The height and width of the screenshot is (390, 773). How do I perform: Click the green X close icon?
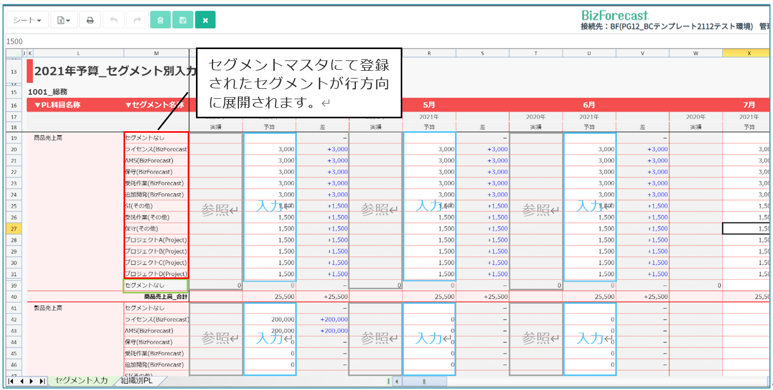coord(205,20)
